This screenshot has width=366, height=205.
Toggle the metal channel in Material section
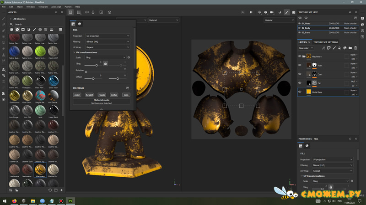(x=114, y=95)
